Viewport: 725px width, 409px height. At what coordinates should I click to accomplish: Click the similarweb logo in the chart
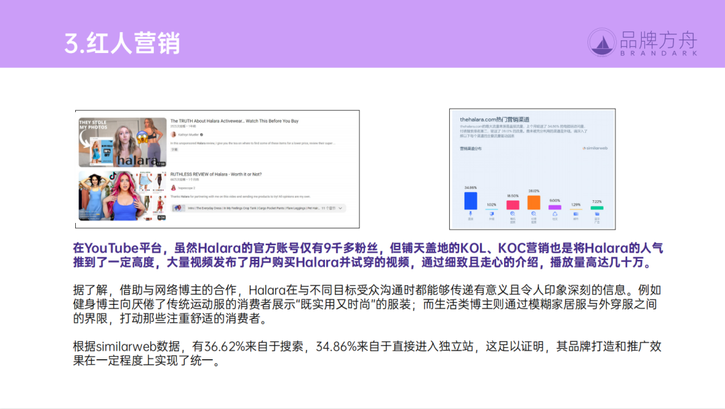[x=595, y=148]
